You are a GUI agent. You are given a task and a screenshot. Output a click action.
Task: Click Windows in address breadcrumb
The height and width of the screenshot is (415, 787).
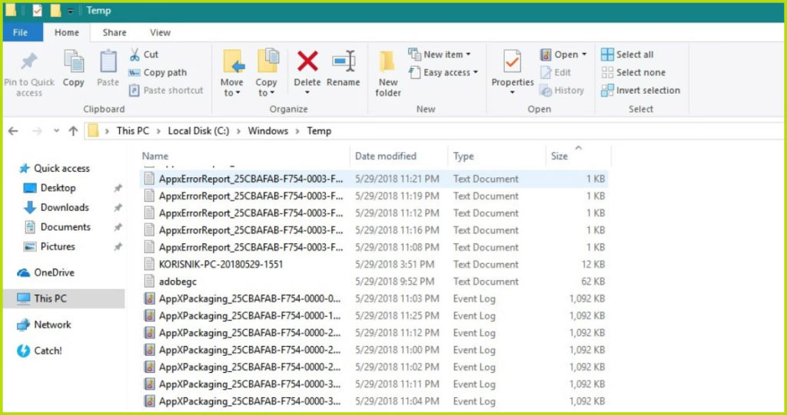[268, 131]
